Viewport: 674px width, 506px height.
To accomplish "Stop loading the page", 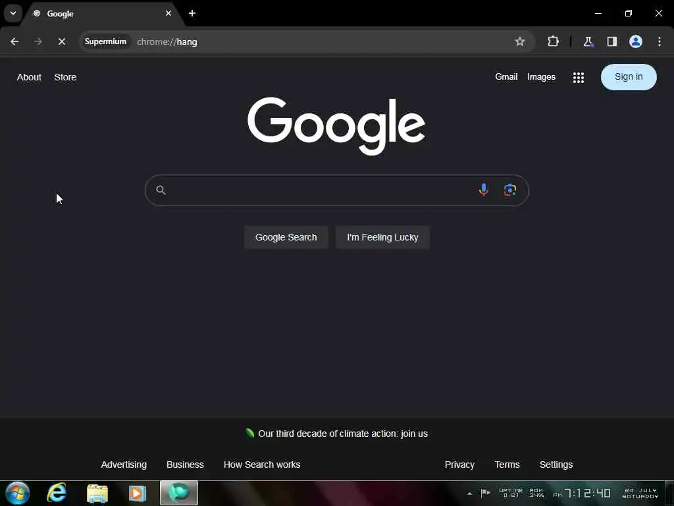I will tap(62, 42).
